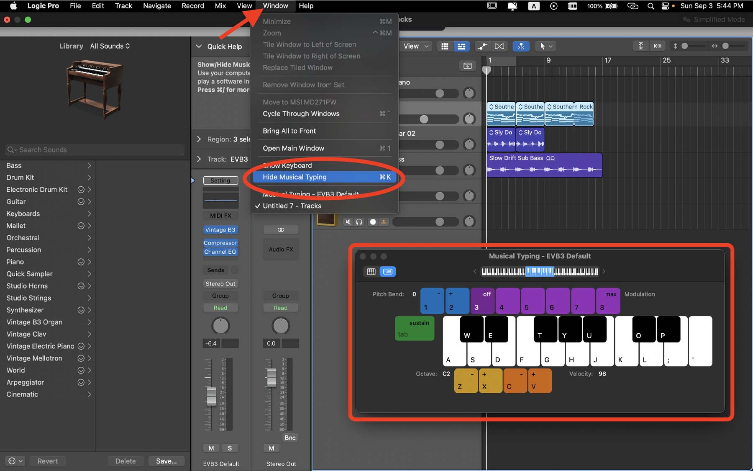Click the input monitoring icon on bottom track
Screen dimensions: 753x471
383,222
